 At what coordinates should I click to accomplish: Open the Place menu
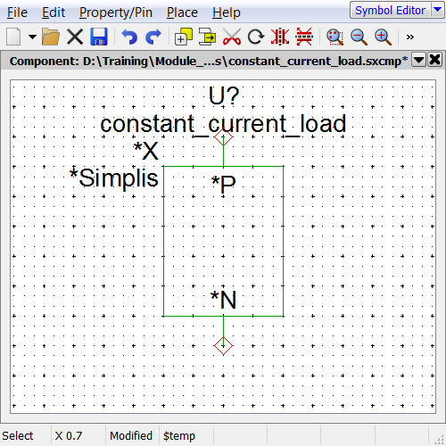pyautogui.click(x=182, y=12)
